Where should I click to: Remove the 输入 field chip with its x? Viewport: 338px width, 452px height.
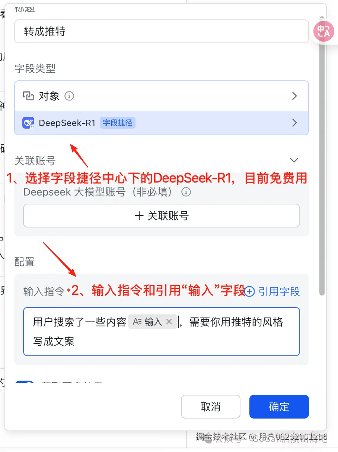(169, 322)
